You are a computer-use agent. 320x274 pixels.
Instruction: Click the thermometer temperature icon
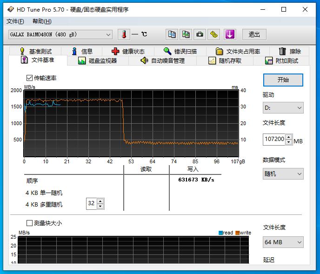pos(124,34)
